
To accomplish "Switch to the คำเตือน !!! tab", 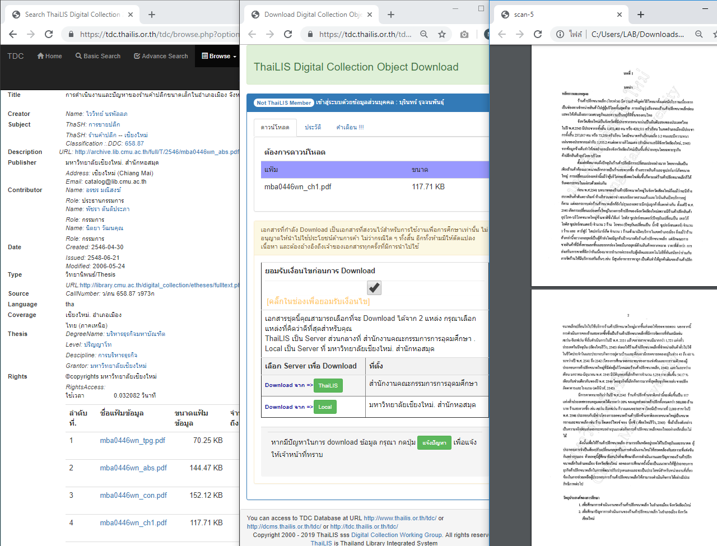I will click(x=350, y=127).
